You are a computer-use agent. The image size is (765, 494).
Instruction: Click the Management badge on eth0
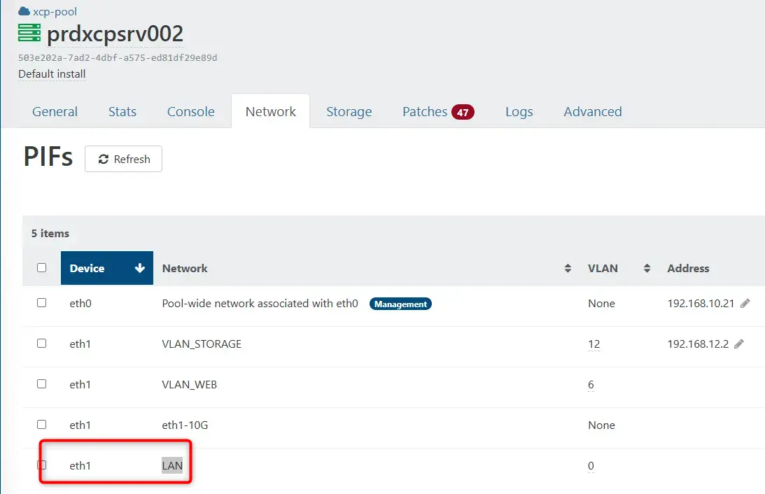tap(400, 304)
